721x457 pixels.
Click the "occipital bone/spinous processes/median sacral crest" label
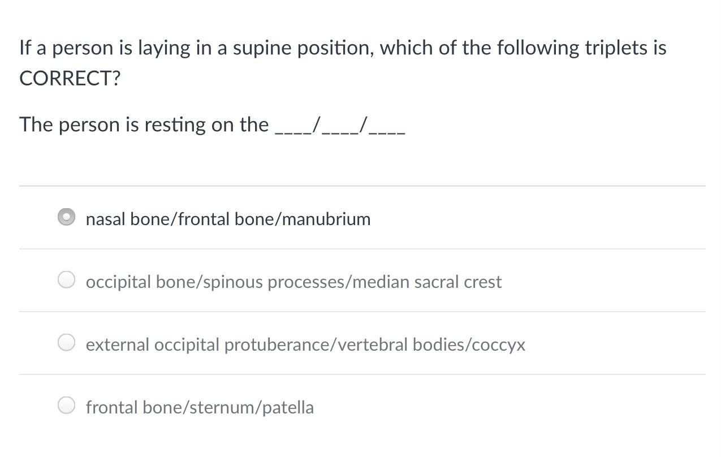point(293,282)
